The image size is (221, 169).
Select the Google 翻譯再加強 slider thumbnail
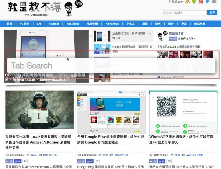102,49
